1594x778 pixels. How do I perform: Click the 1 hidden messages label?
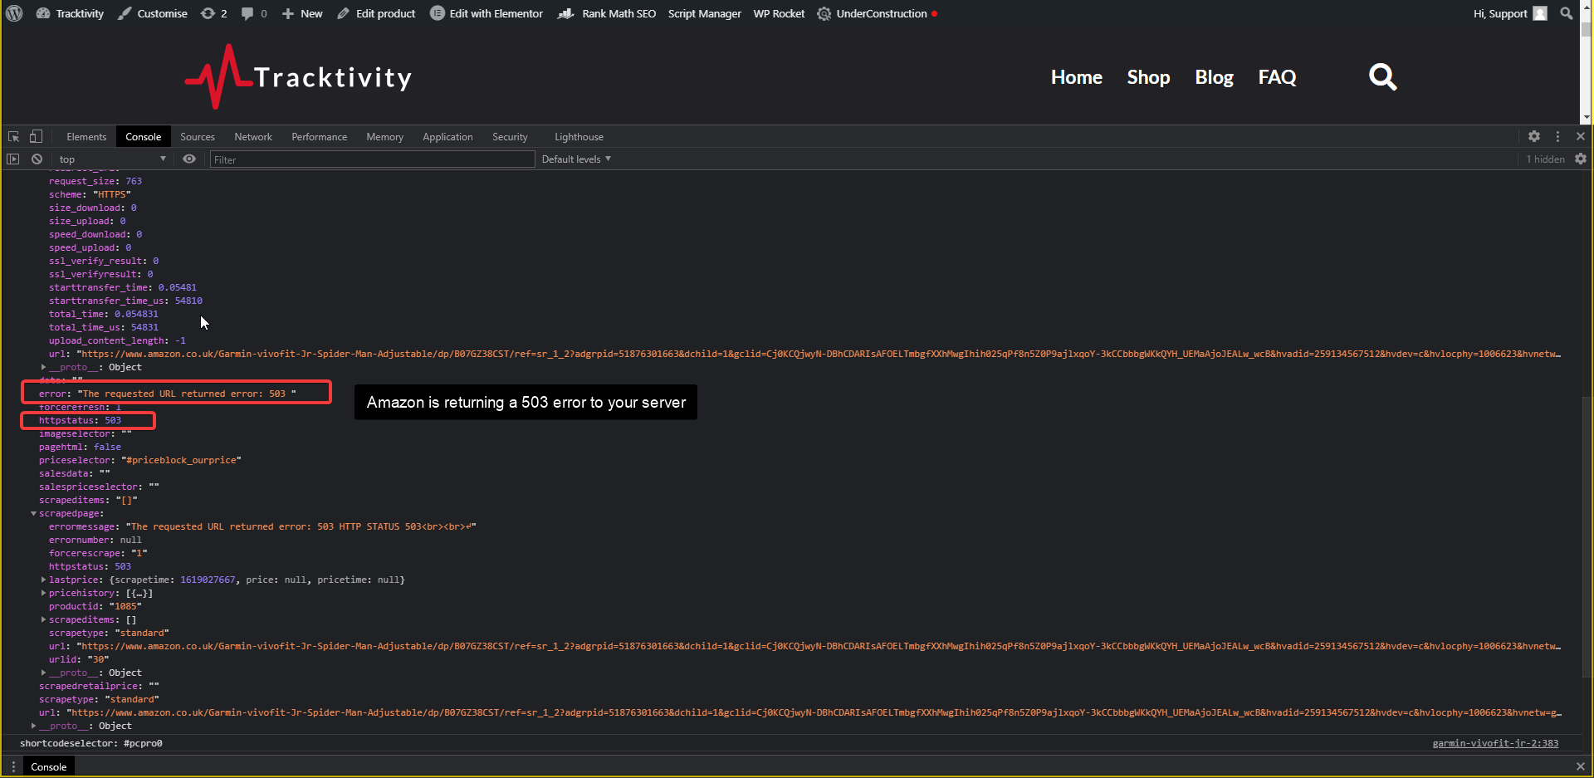tap(1545, 159)
